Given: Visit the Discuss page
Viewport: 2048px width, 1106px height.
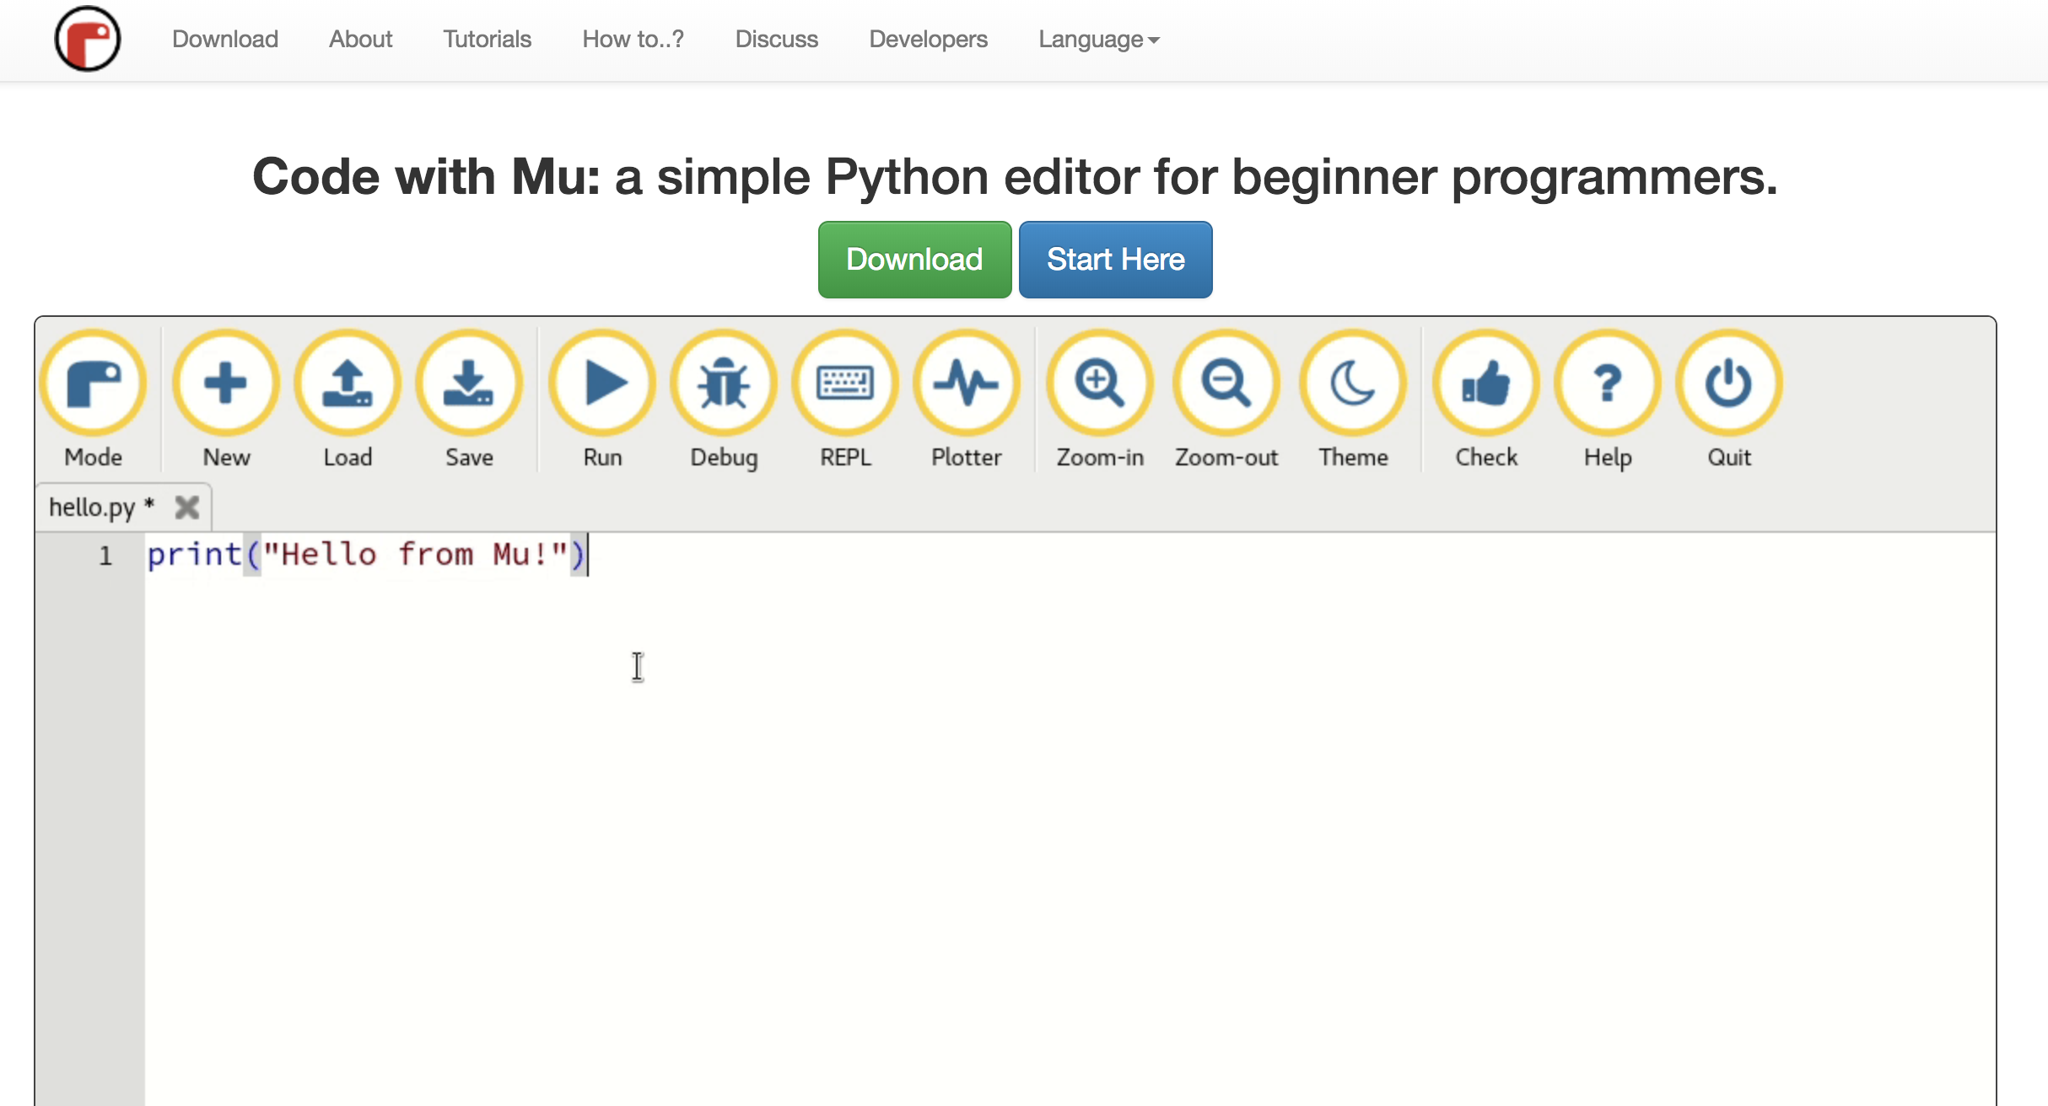Looking at the screenshot, I should pos(777,39).
